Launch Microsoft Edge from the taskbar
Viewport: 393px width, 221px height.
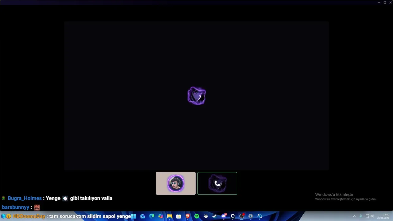tap(152, 216)
